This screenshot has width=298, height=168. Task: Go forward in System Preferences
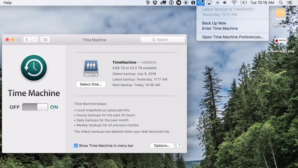click(34, 39)
